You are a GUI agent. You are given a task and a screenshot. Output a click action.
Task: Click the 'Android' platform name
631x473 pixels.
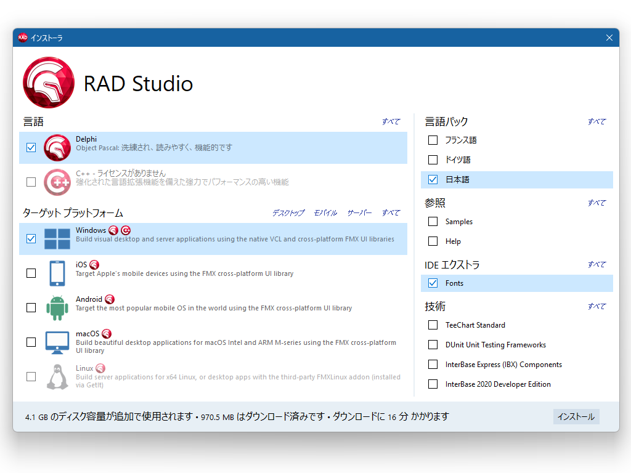point(89,299)
